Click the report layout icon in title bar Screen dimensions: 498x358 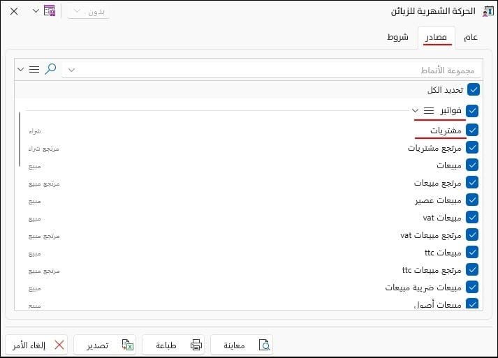(x=50, y=11)
